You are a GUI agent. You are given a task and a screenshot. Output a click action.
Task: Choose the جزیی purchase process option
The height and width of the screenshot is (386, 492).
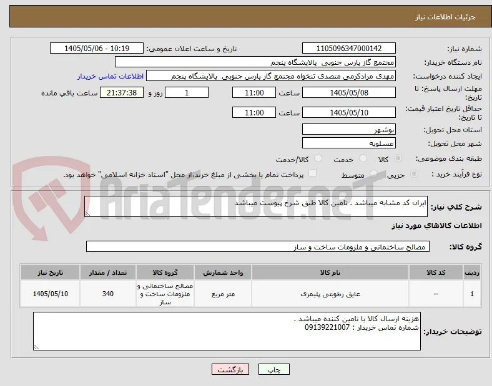coord(414,174)
